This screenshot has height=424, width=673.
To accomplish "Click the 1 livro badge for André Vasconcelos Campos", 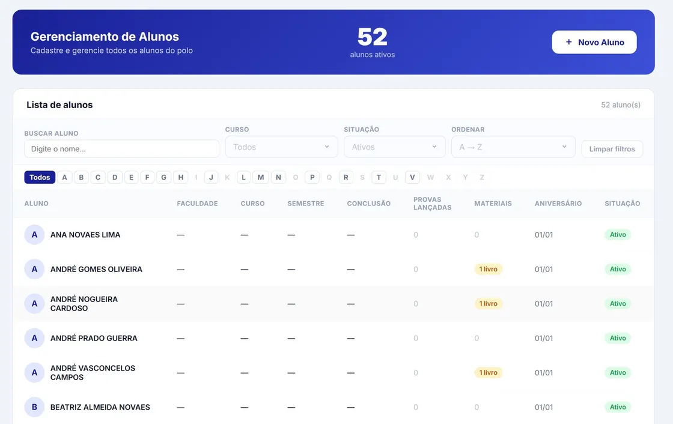I will (489, 372).
